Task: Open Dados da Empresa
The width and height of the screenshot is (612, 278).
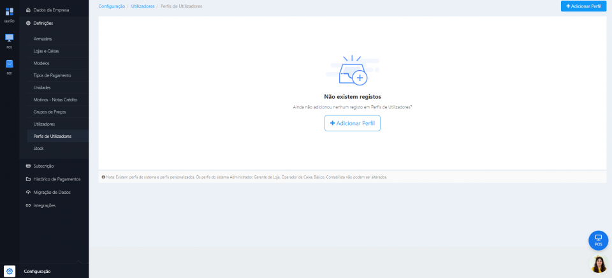Action: tap(51, 10)
